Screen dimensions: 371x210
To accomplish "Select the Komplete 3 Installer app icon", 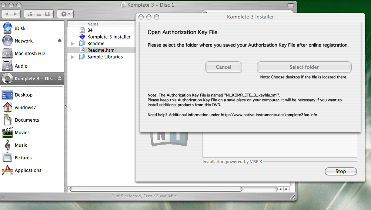I will click(x=82, y=37).
